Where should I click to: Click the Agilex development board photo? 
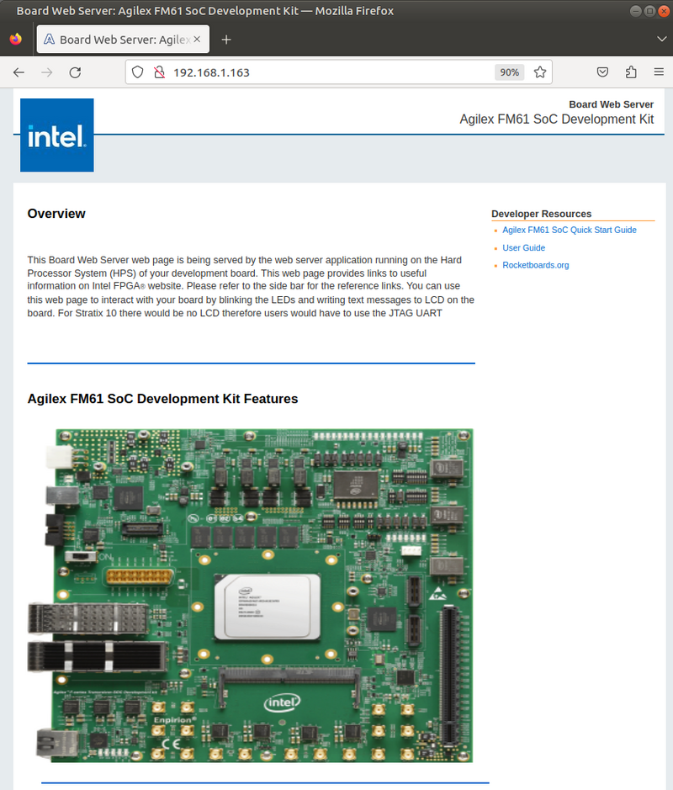251,594
